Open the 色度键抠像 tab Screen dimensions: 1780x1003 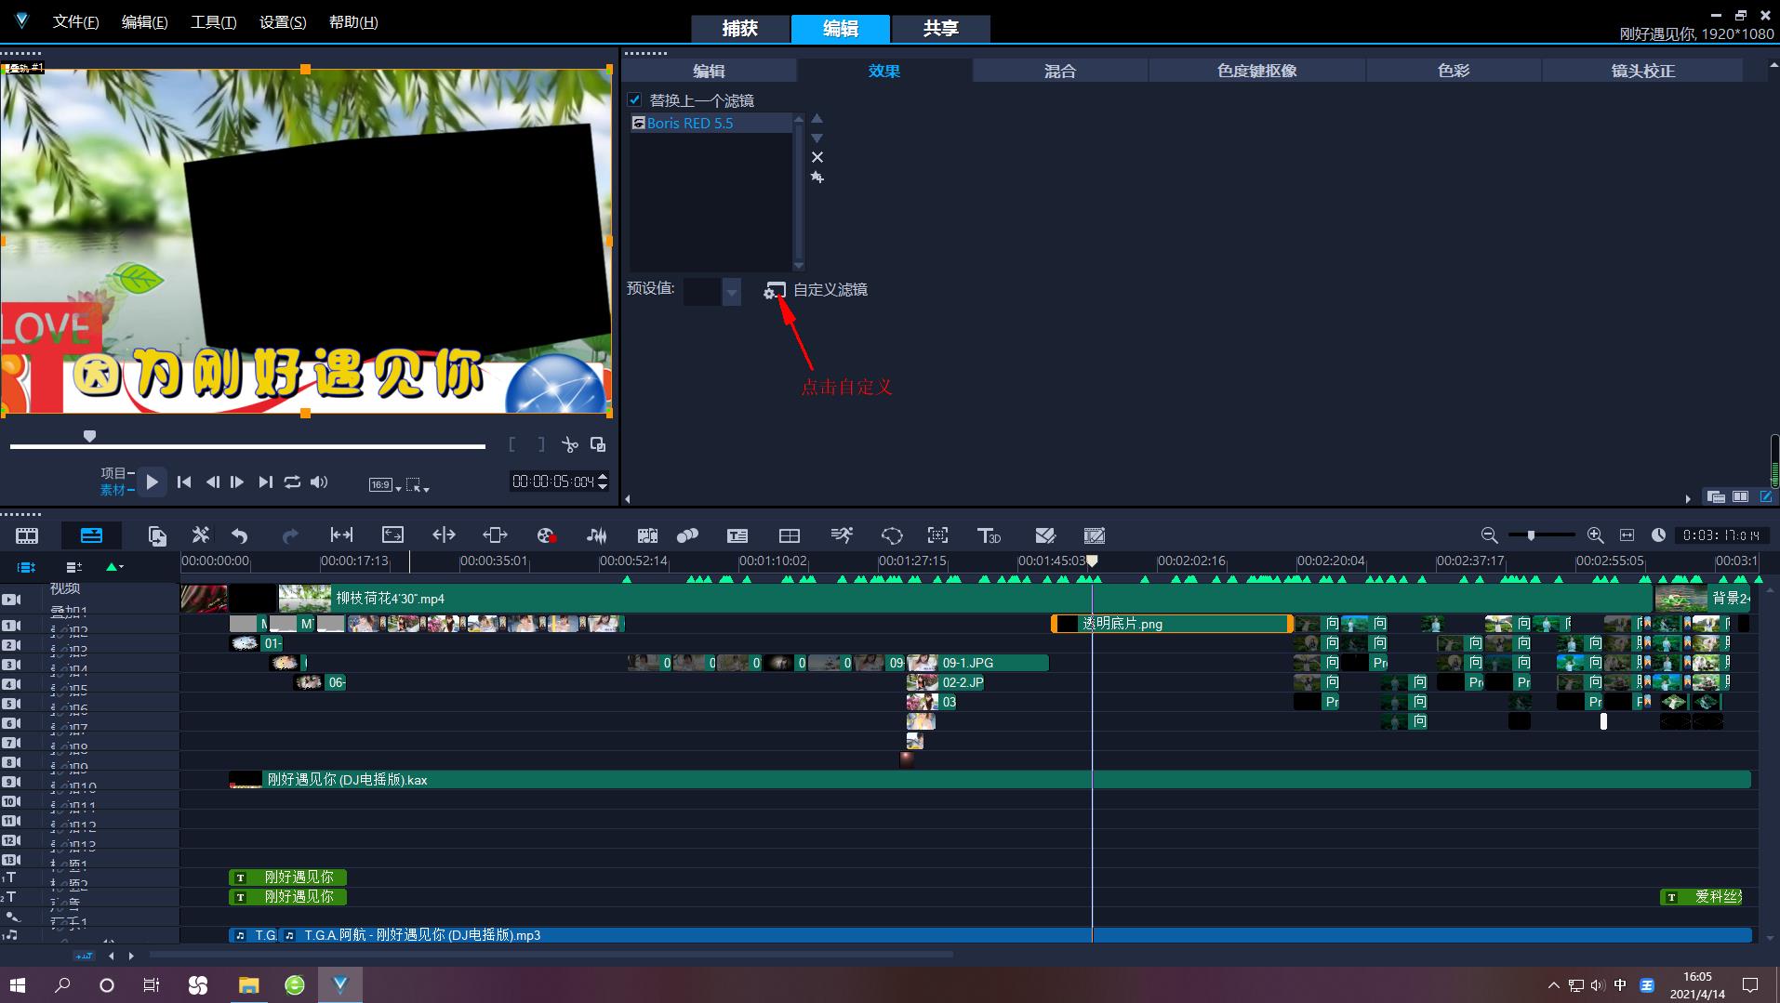(x=1256, y=71)
